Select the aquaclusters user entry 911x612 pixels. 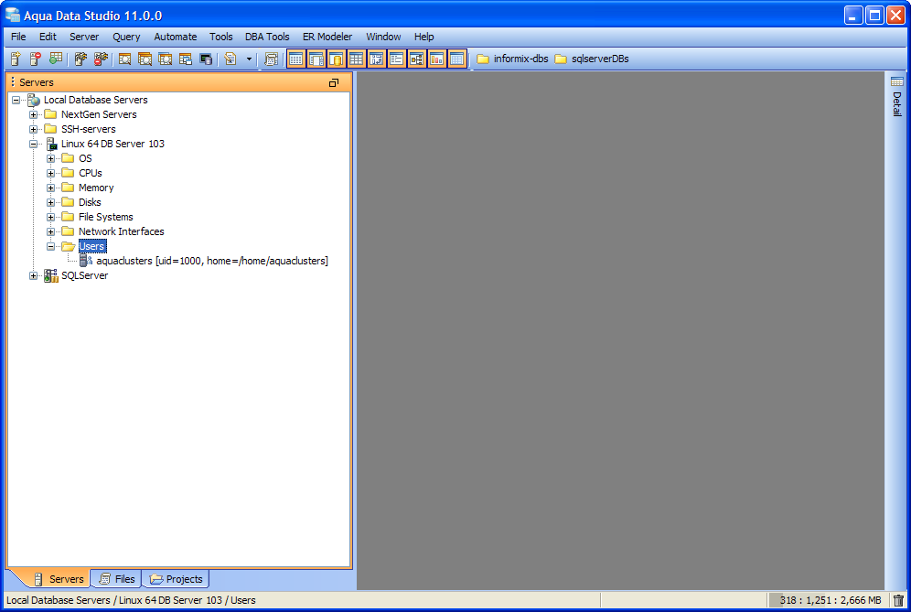pos(212,261)
